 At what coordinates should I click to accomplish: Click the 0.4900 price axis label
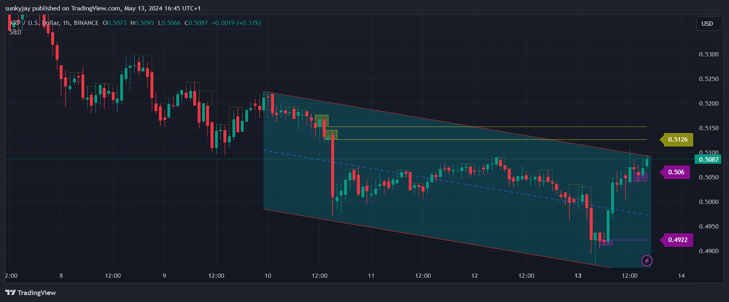pos(708,251)
